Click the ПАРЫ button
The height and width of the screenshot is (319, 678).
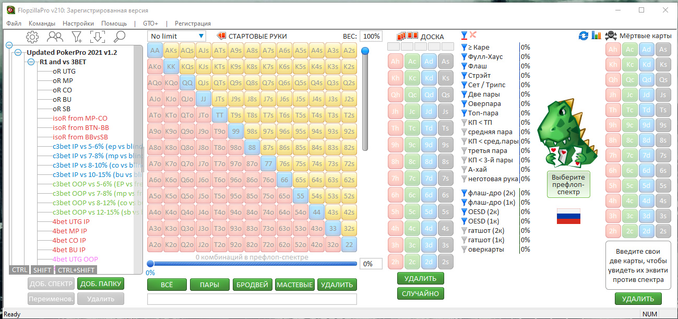click(x=210, y=285)
